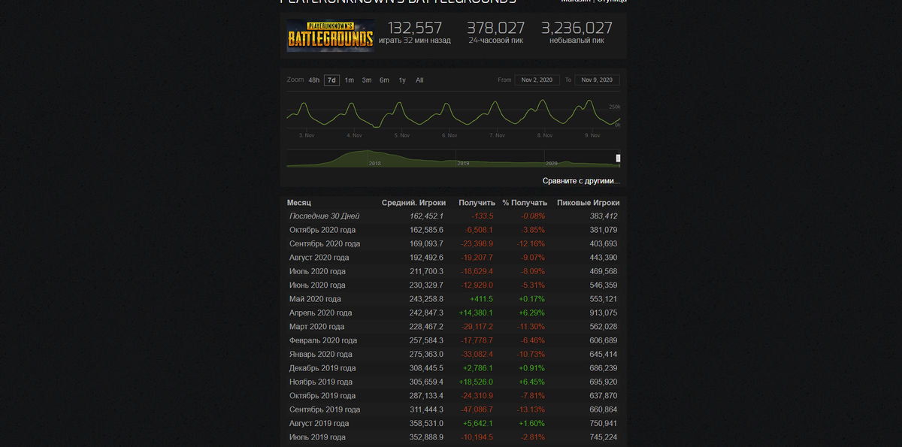Image resolution: width=902 pixels, height=447 pixels.
Task: Switch chart zoom to 1m
Action: [350, 80]
